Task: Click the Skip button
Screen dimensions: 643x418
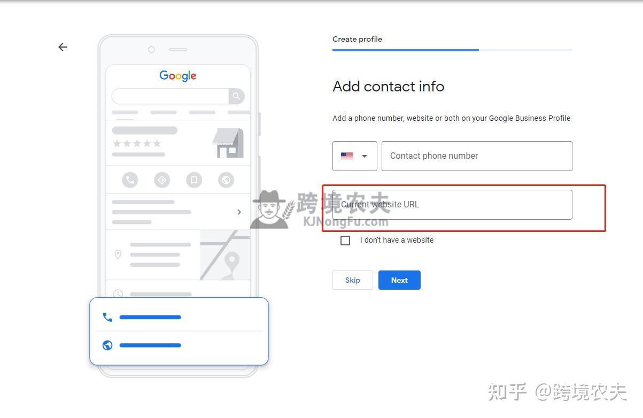Action: pyautogui.click(x=353, y=280)
